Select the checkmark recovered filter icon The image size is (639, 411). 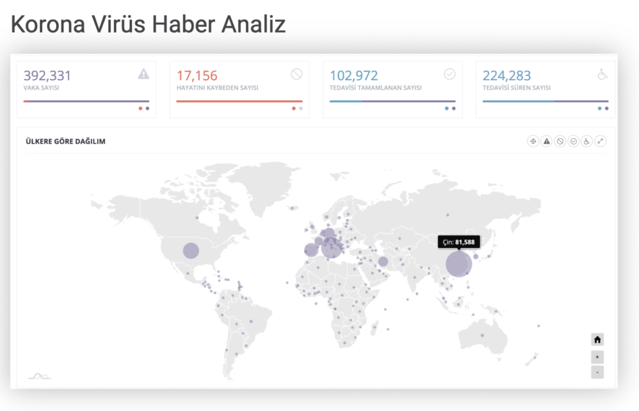(x=573, y=141)
